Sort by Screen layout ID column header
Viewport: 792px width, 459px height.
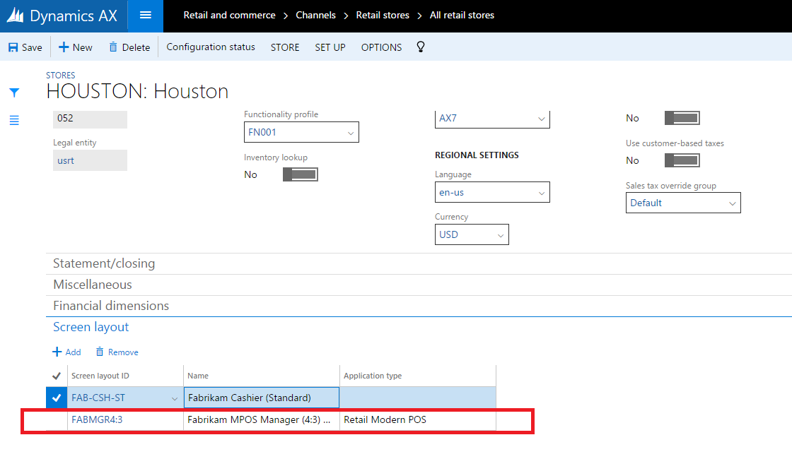click(100, 376)
